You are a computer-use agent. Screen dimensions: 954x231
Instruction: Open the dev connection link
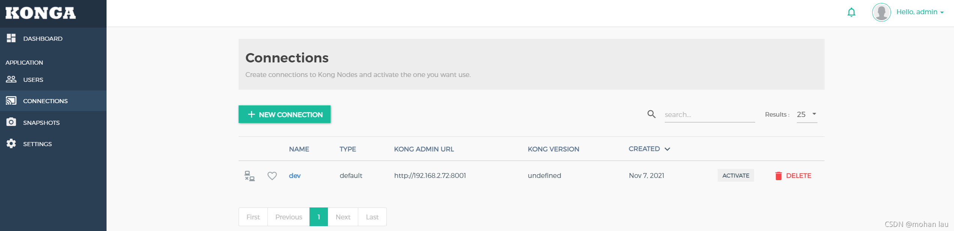click(x=294, y=176)
